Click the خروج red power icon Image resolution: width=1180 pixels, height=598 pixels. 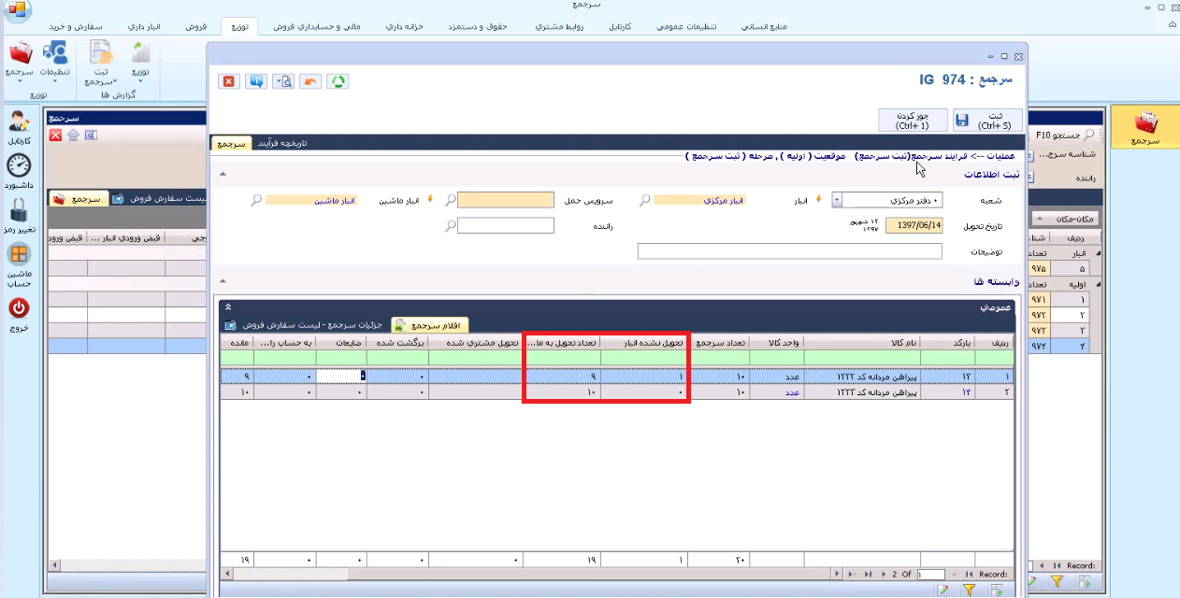coord(19,307)
